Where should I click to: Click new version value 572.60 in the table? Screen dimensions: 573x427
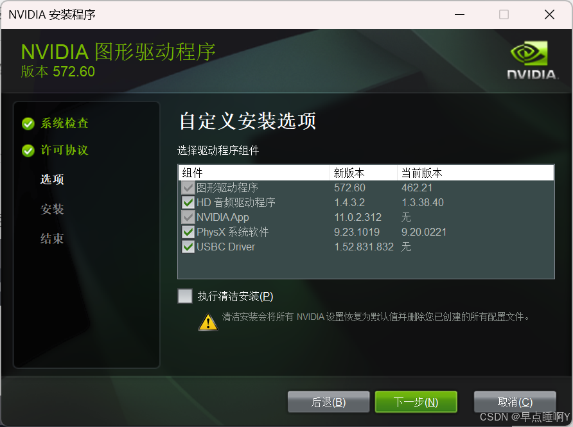[x=349, y=187]
